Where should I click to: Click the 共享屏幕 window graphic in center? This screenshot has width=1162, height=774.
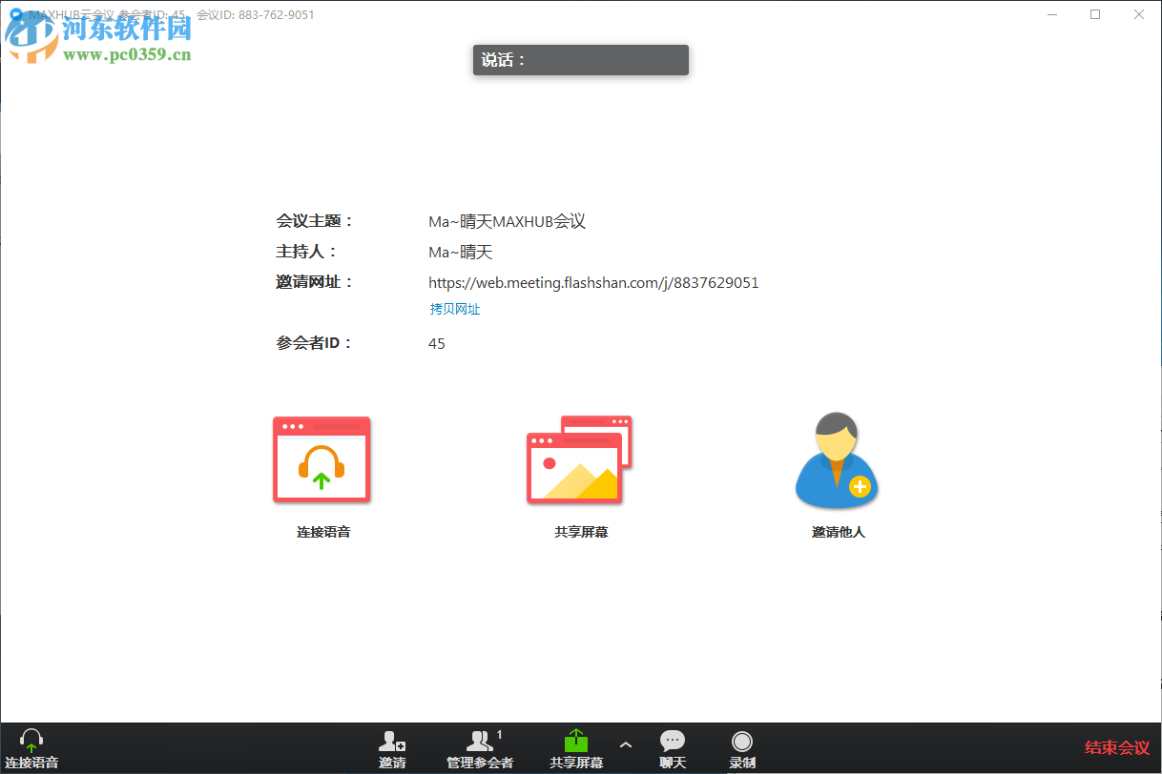coord(577,458)
